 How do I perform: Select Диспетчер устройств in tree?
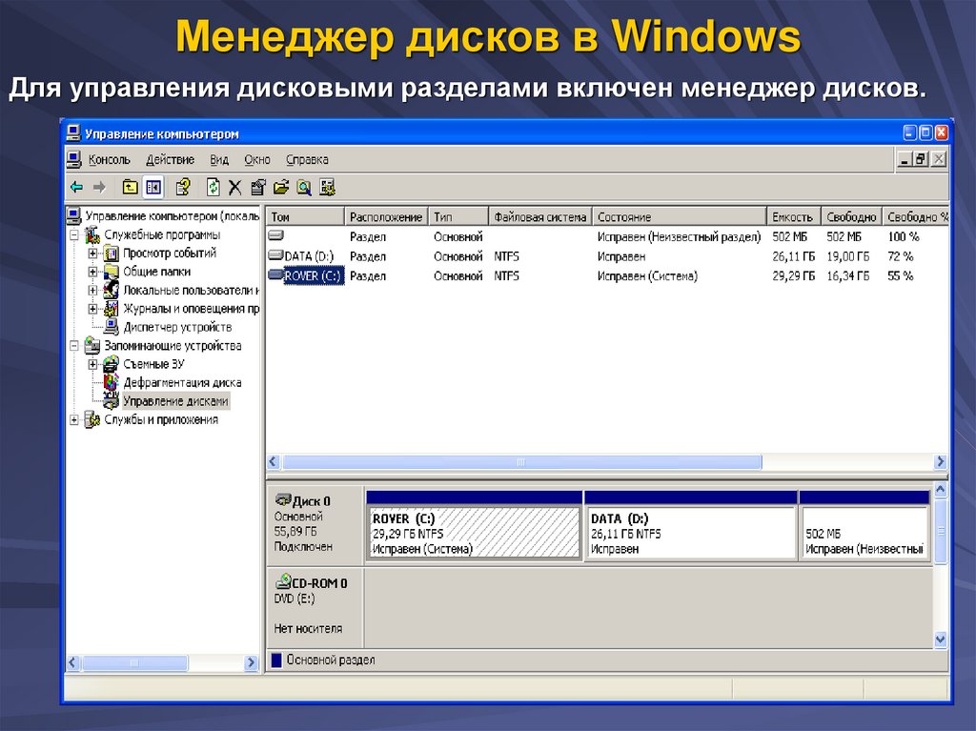point(177,327)
